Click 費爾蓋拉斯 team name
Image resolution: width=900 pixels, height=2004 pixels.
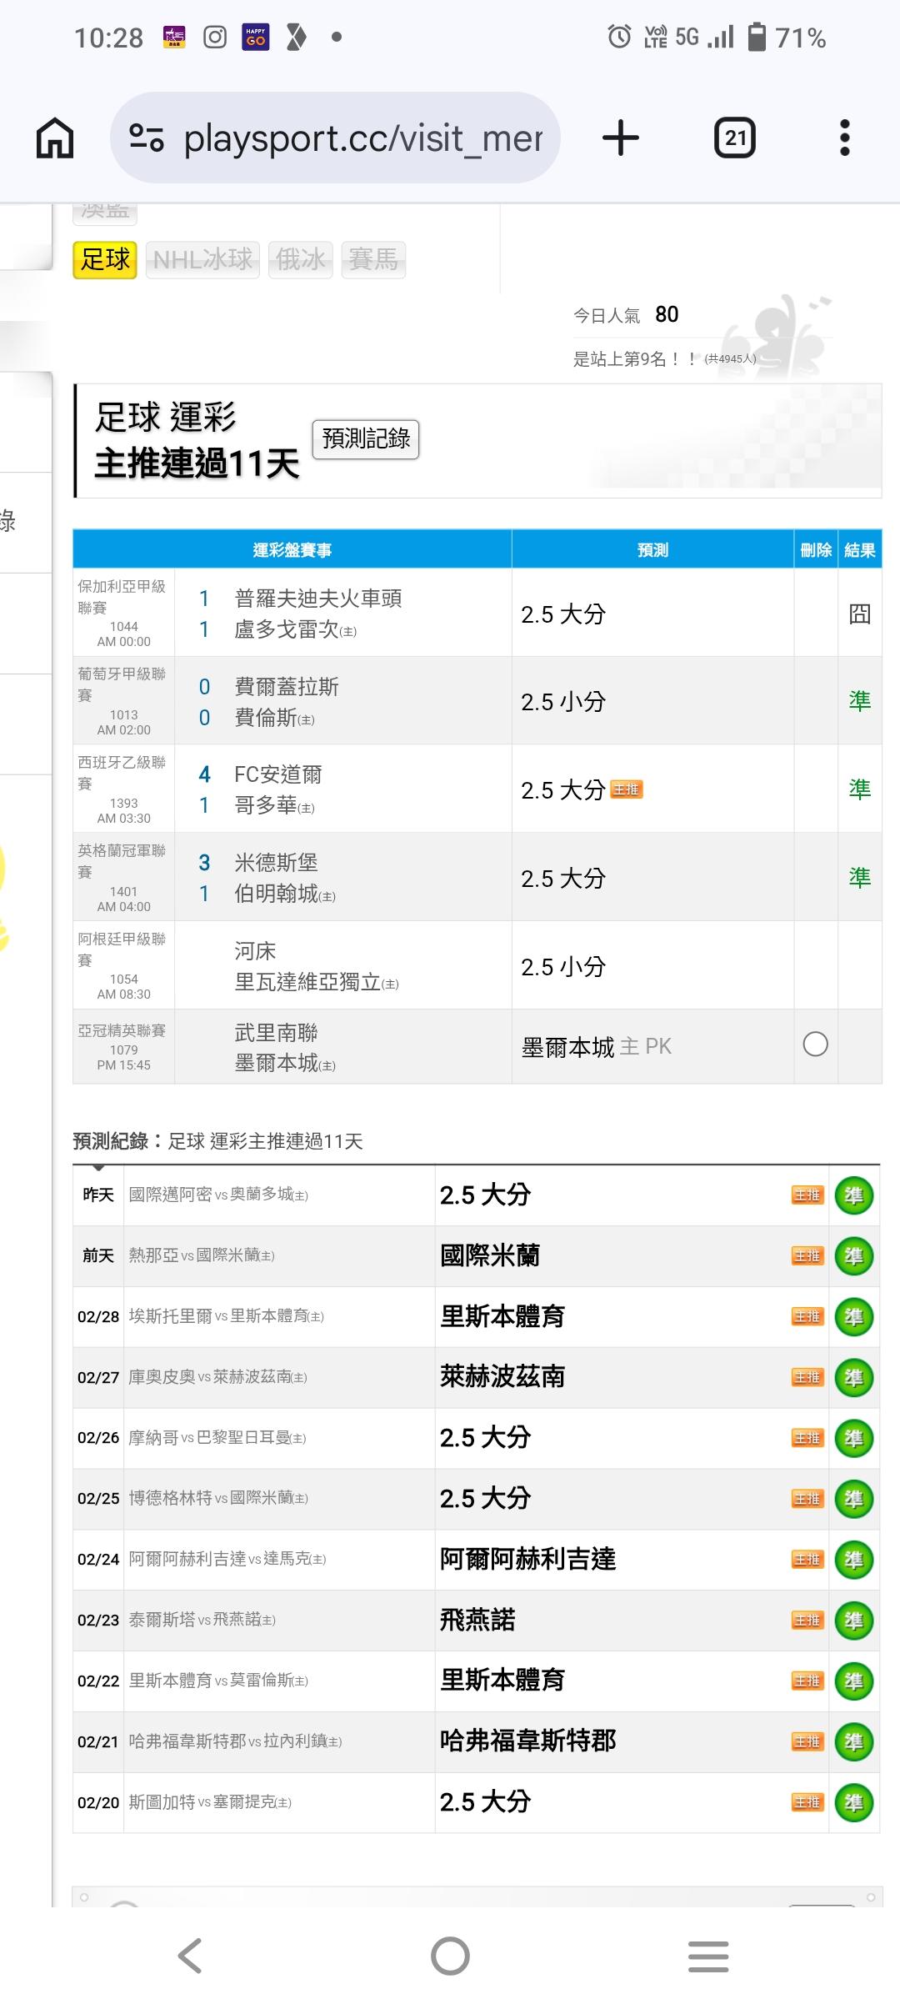287,687
